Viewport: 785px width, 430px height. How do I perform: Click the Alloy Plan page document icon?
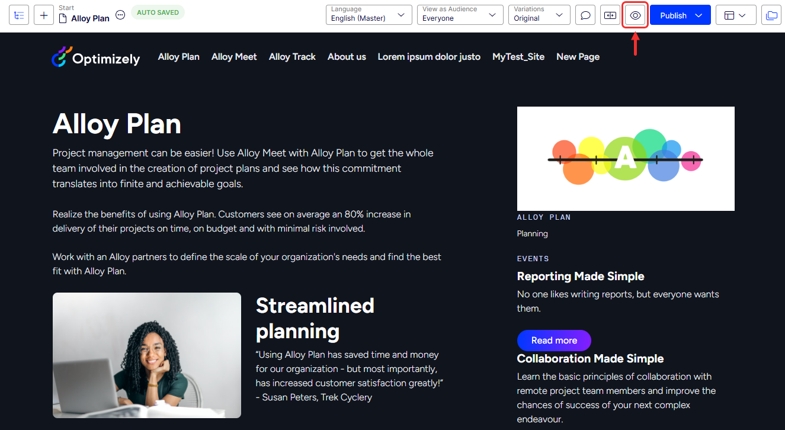tap(63, 18)
